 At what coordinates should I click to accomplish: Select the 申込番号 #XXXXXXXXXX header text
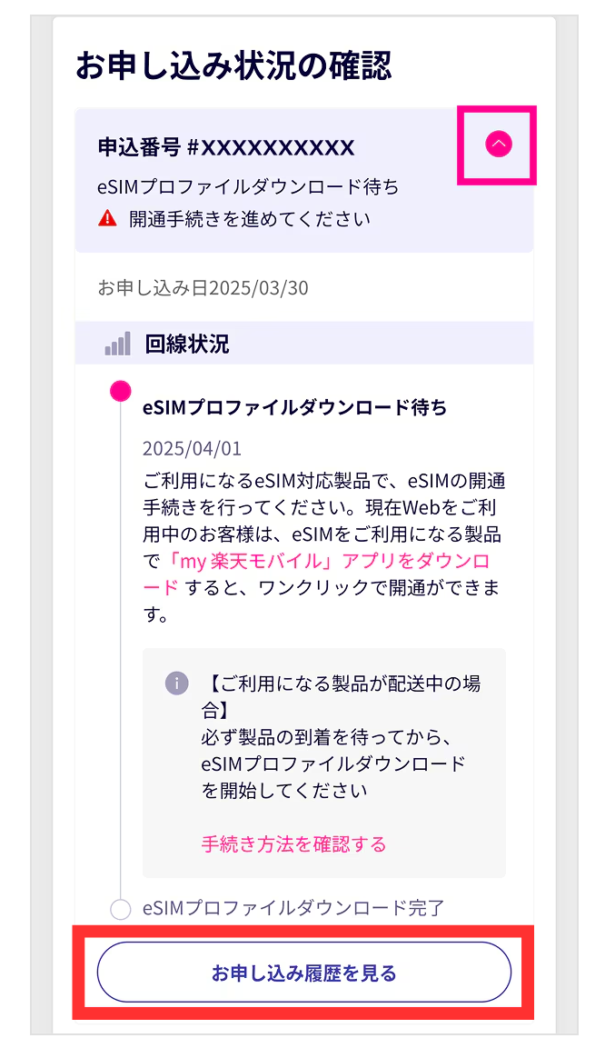point(225,147)
